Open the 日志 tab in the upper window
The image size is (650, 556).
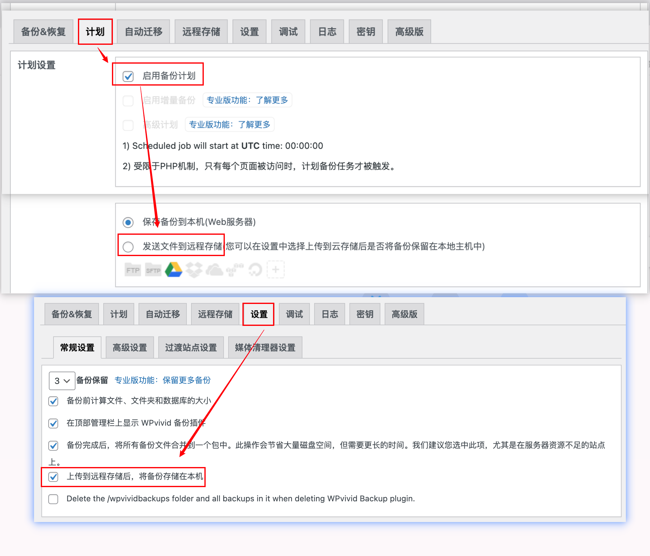[x=327, y=32]
